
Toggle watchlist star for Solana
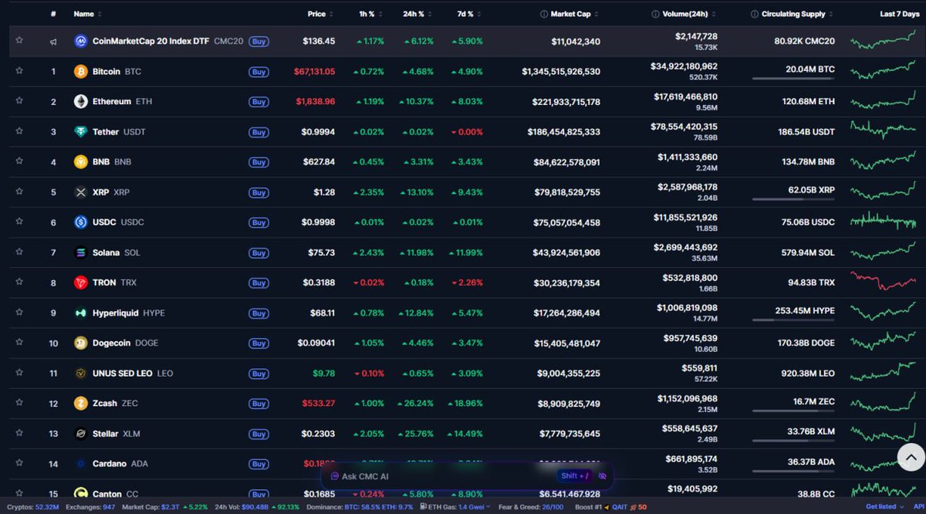coord(19,252)
